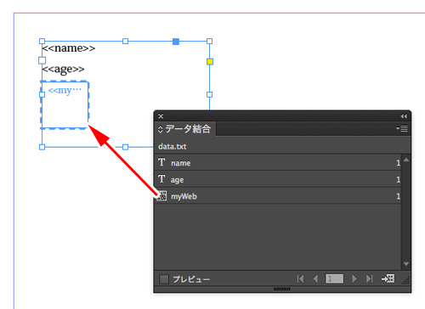Screen dimensions: 425x309
Task: Go to the previous record
Action: coord(315,279)
